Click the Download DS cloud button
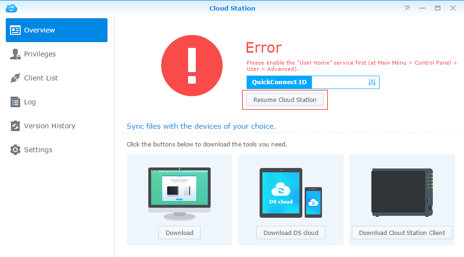 click(291, 233)
